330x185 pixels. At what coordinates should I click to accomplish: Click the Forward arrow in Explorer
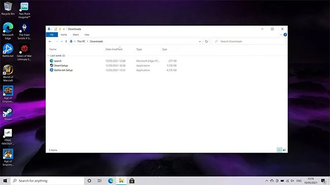[57, 41]
